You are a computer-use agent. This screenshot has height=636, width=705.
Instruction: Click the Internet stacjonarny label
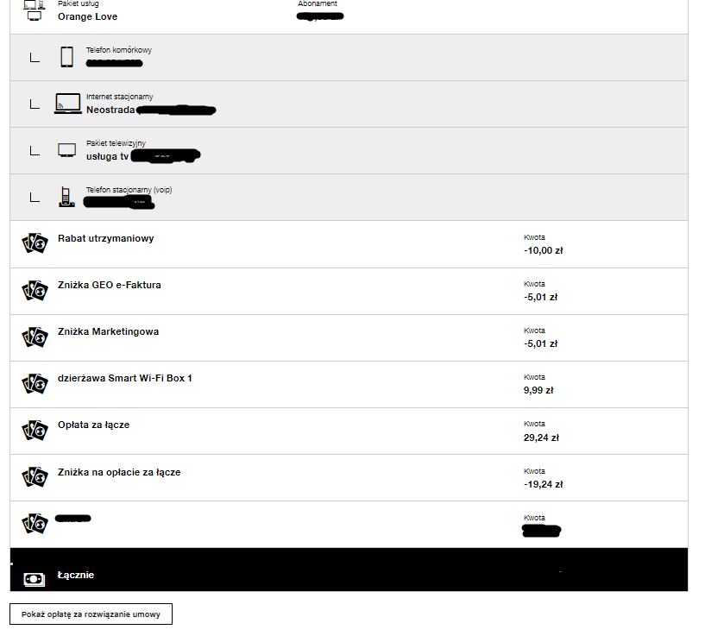click(x=120, y=97)
